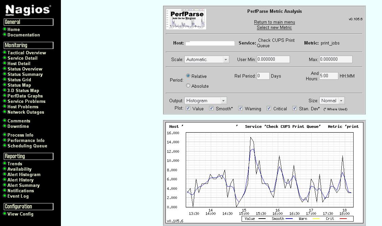
Task: Click the blue Smooth legend line
Action: click(x=289, y=219)
